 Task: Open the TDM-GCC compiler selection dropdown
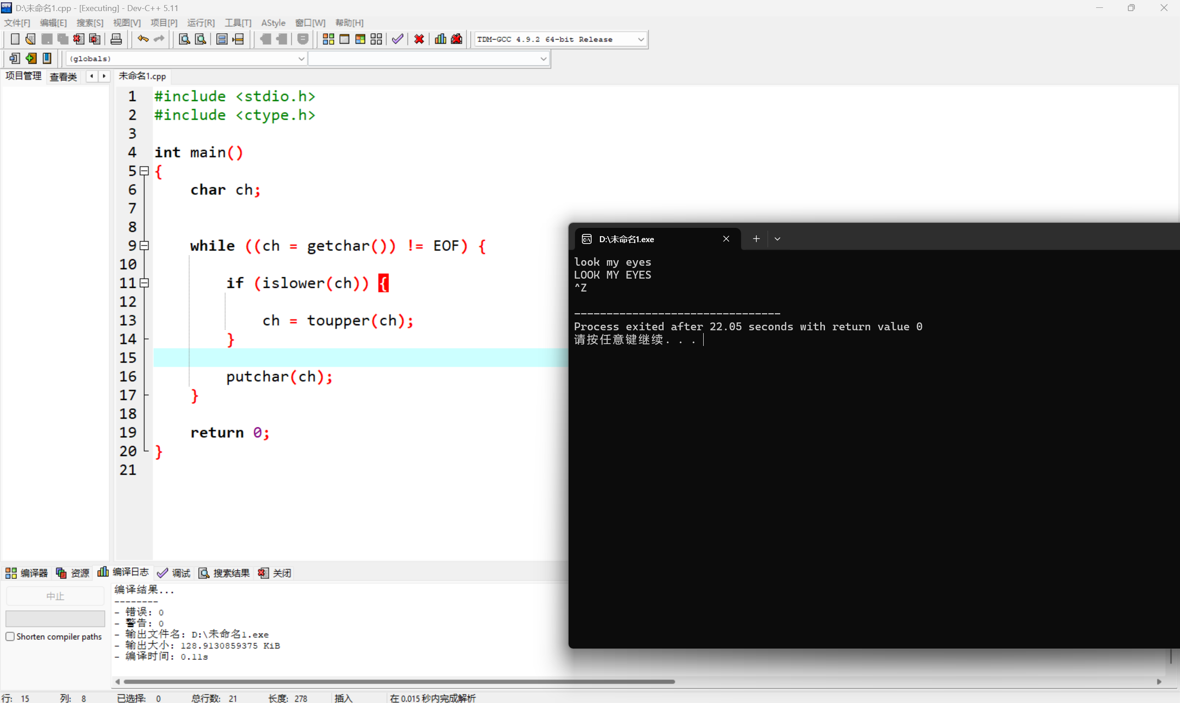click(x=640, y=39)
